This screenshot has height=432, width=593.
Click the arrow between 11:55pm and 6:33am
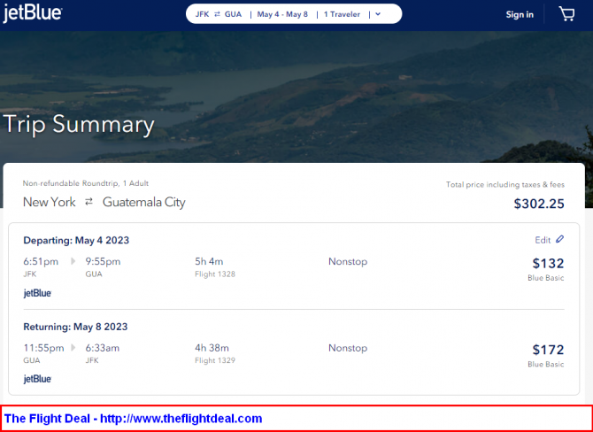tap(73, 348)
